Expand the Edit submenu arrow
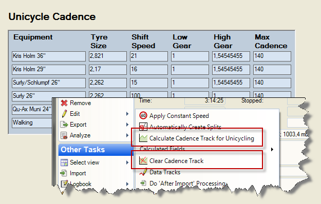The width and height of the screenshot is (321, 204). point(127,114)
